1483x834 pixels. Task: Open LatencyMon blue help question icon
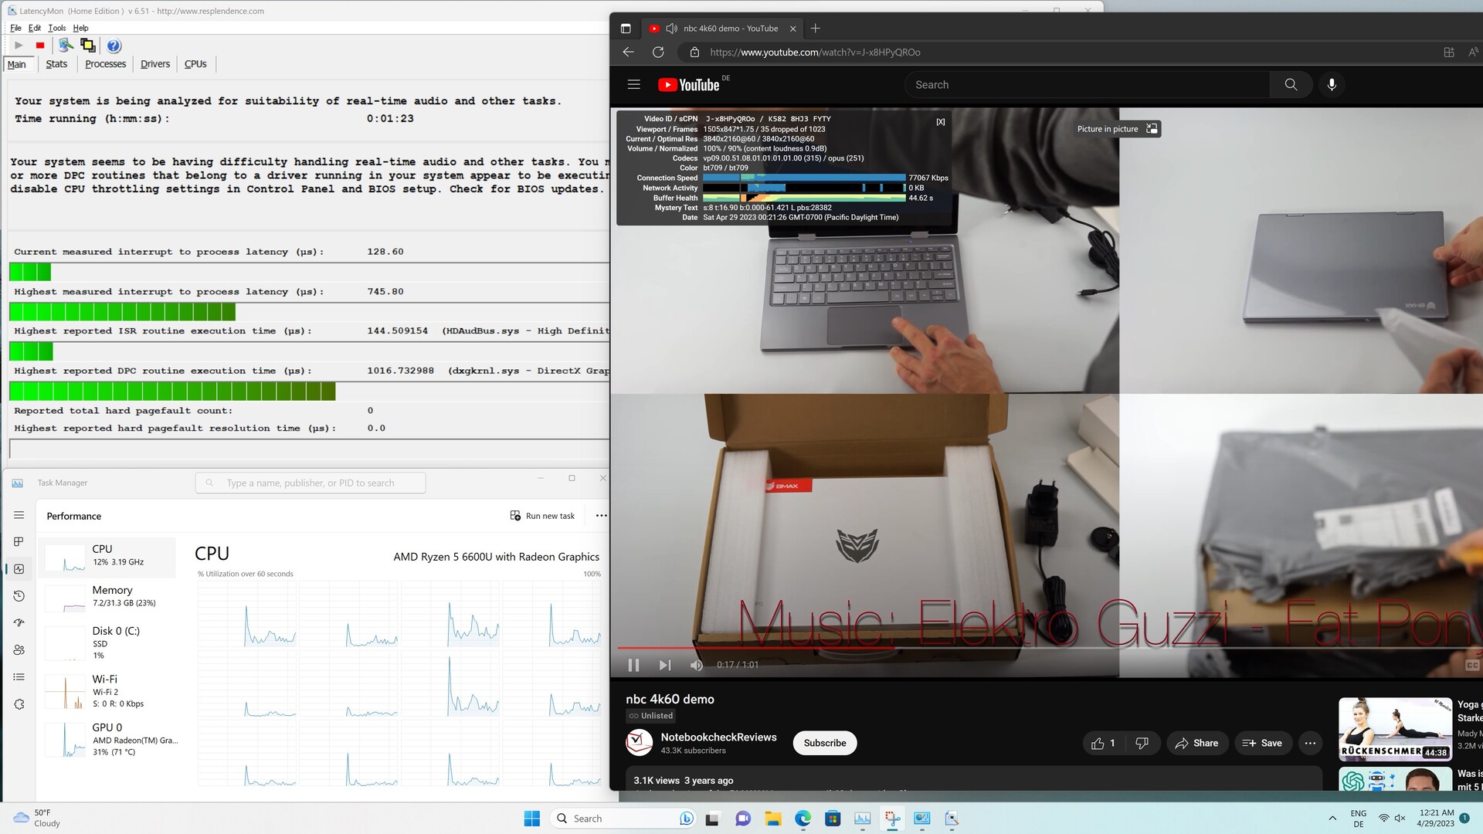(114, 46)
